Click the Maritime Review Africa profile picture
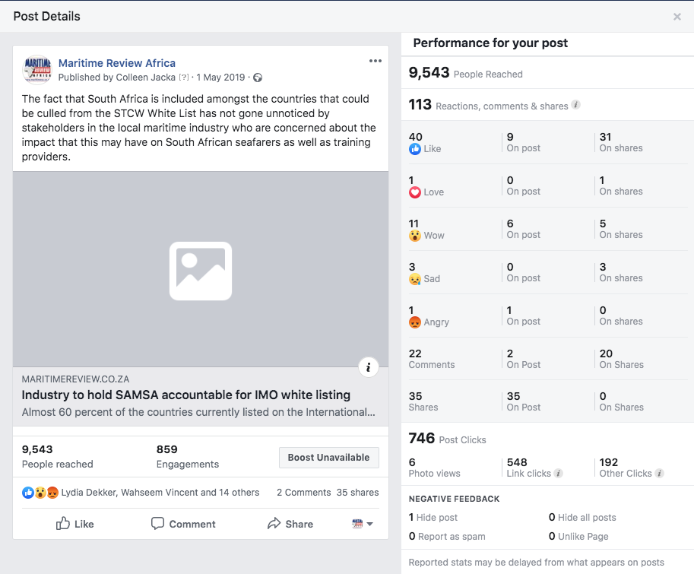 click(36, 70)
